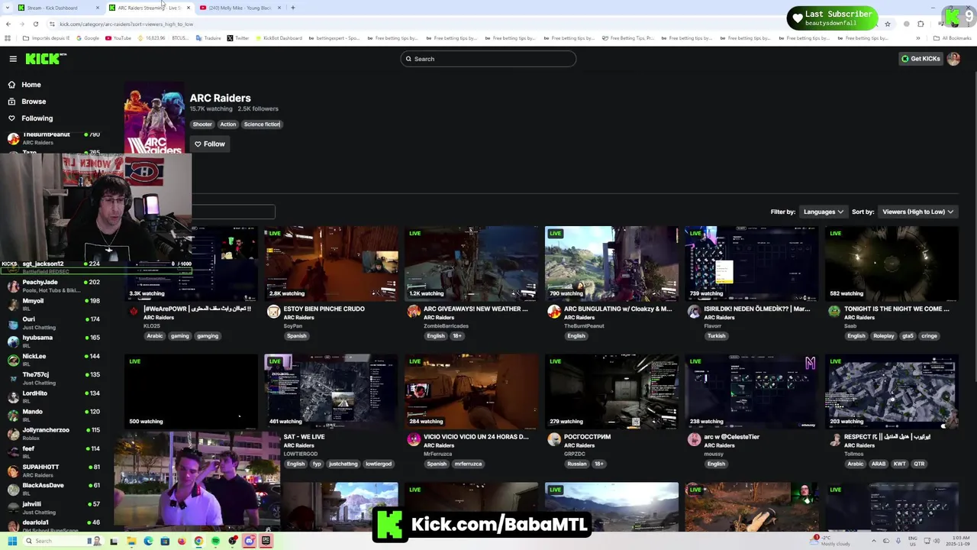This screenshot has width=977, height=550.
Task: Open the Windows Start menu
Action: 12,541
